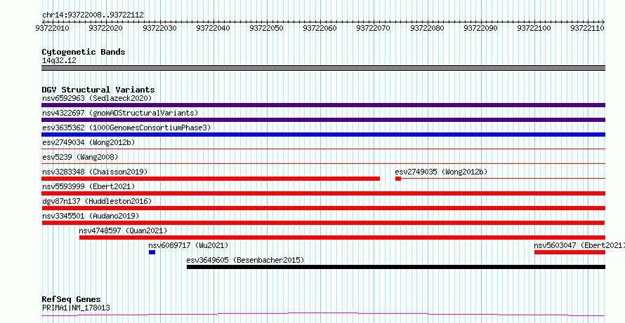The image size is (625, 323).
Task: Click nsv3283348 (Chaisson2019) label
Action: tap(95, 172)
